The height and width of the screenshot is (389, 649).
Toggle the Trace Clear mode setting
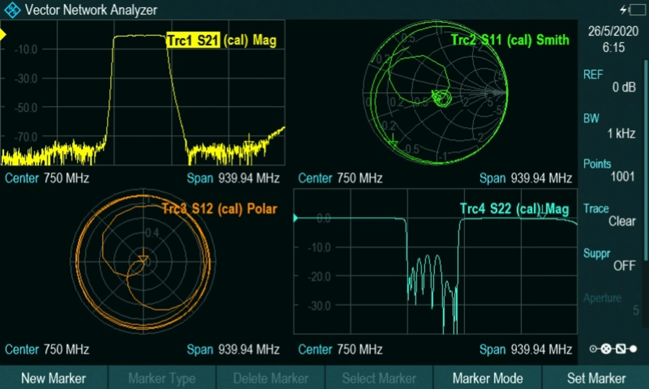click(x=609, y=215)
